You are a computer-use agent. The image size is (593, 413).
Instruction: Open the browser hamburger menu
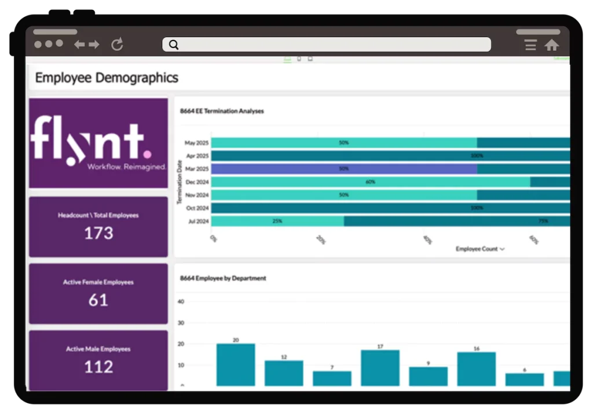[x=530, y=45]
